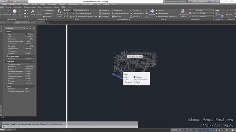Click the Группа group tool
The width and height of the screenshot is (236, 132).
(217, 12)
